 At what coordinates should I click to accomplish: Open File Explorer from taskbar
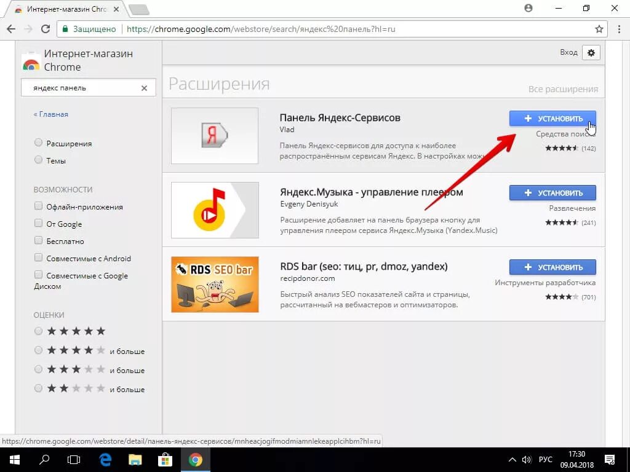tap(135, 460)
